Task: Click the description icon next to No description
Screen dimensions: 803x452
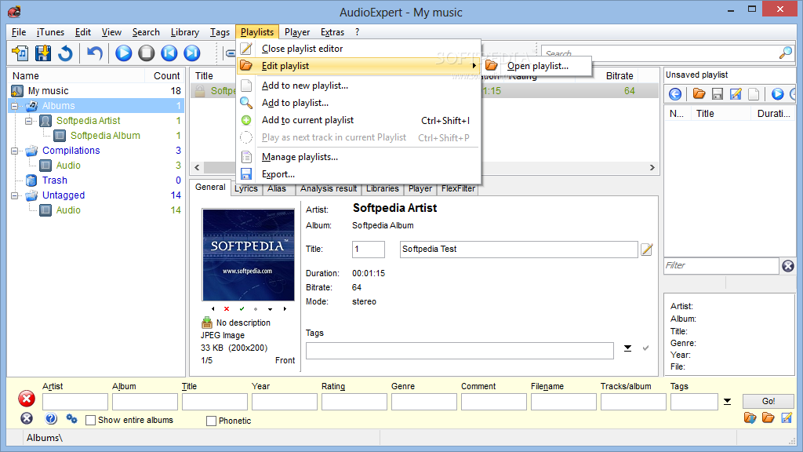Action: (207, 323)
